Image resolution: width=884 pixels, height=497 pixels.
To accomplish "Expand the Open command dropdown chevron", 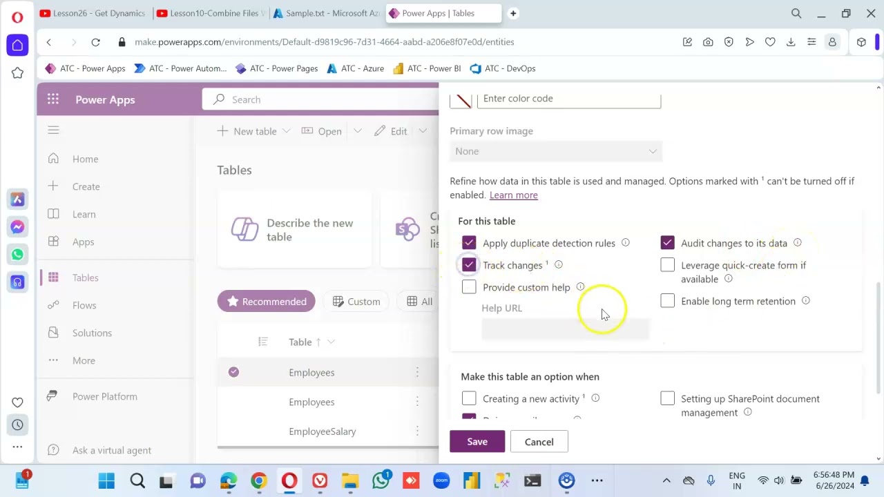I will (358, 131).
